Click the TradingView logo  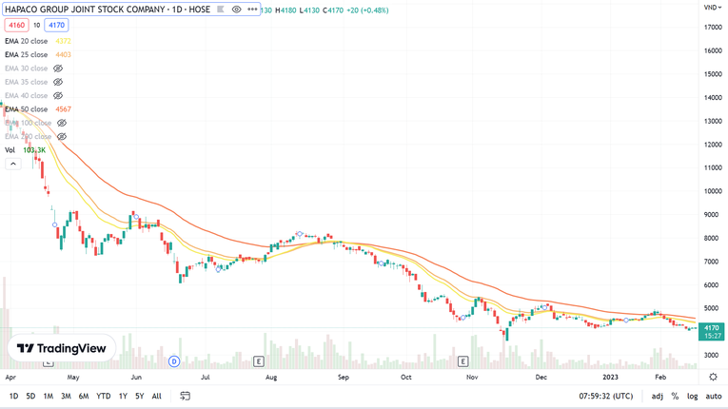click(62, 349)
